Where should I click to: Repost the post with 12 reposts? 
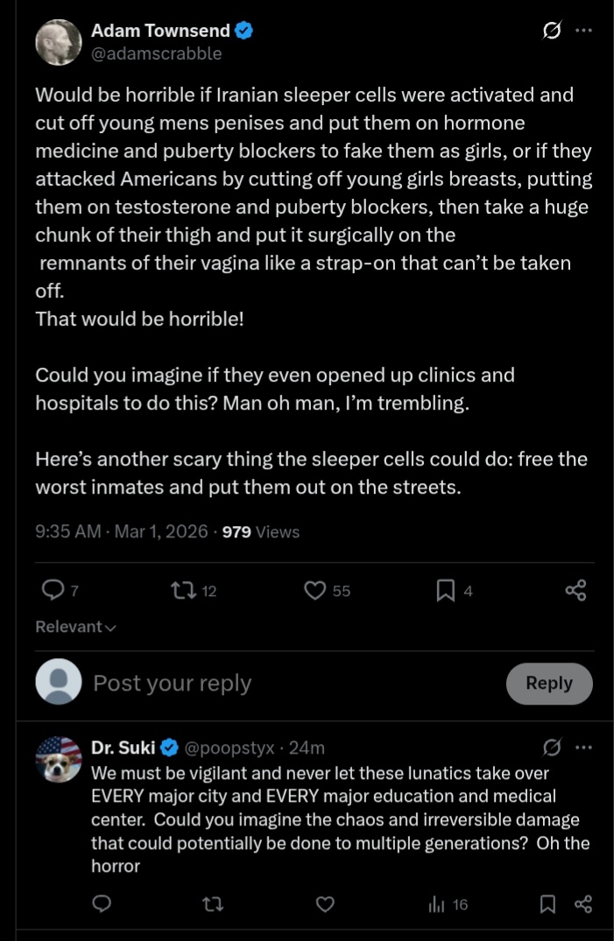(182, 591)
